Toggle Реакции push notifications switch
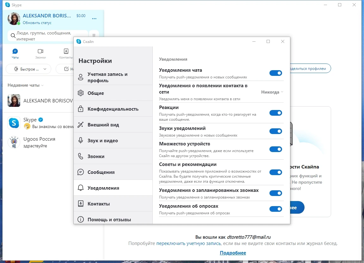This screenshot has height=263, width=364. [x=275, y=113]
